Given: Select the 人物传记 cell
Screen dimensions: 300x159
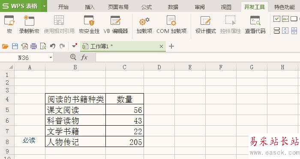Looking at the screenshot, I should (x=75, y=141).
